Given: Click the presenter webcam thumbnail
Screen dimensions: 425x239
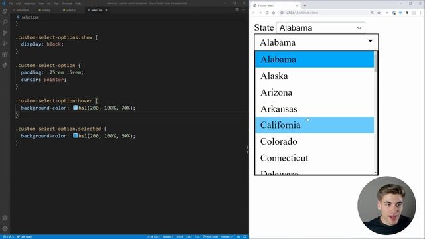Looking at the screenshot, I should (x=386, y=206).
